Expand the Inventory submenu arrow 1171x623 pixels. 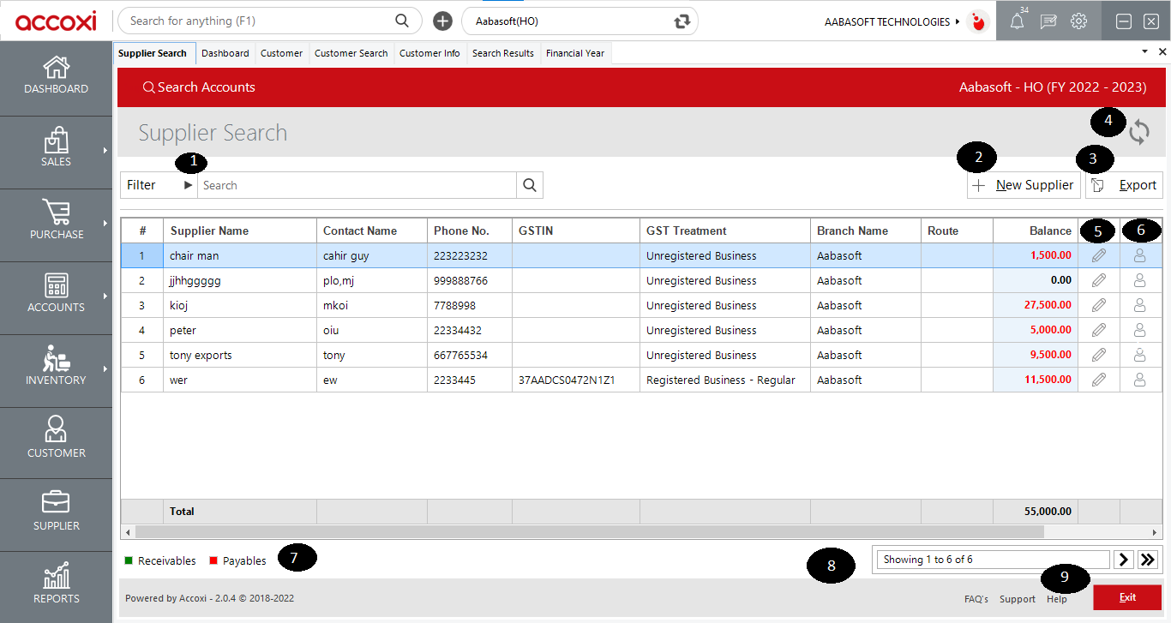[105, 369]
